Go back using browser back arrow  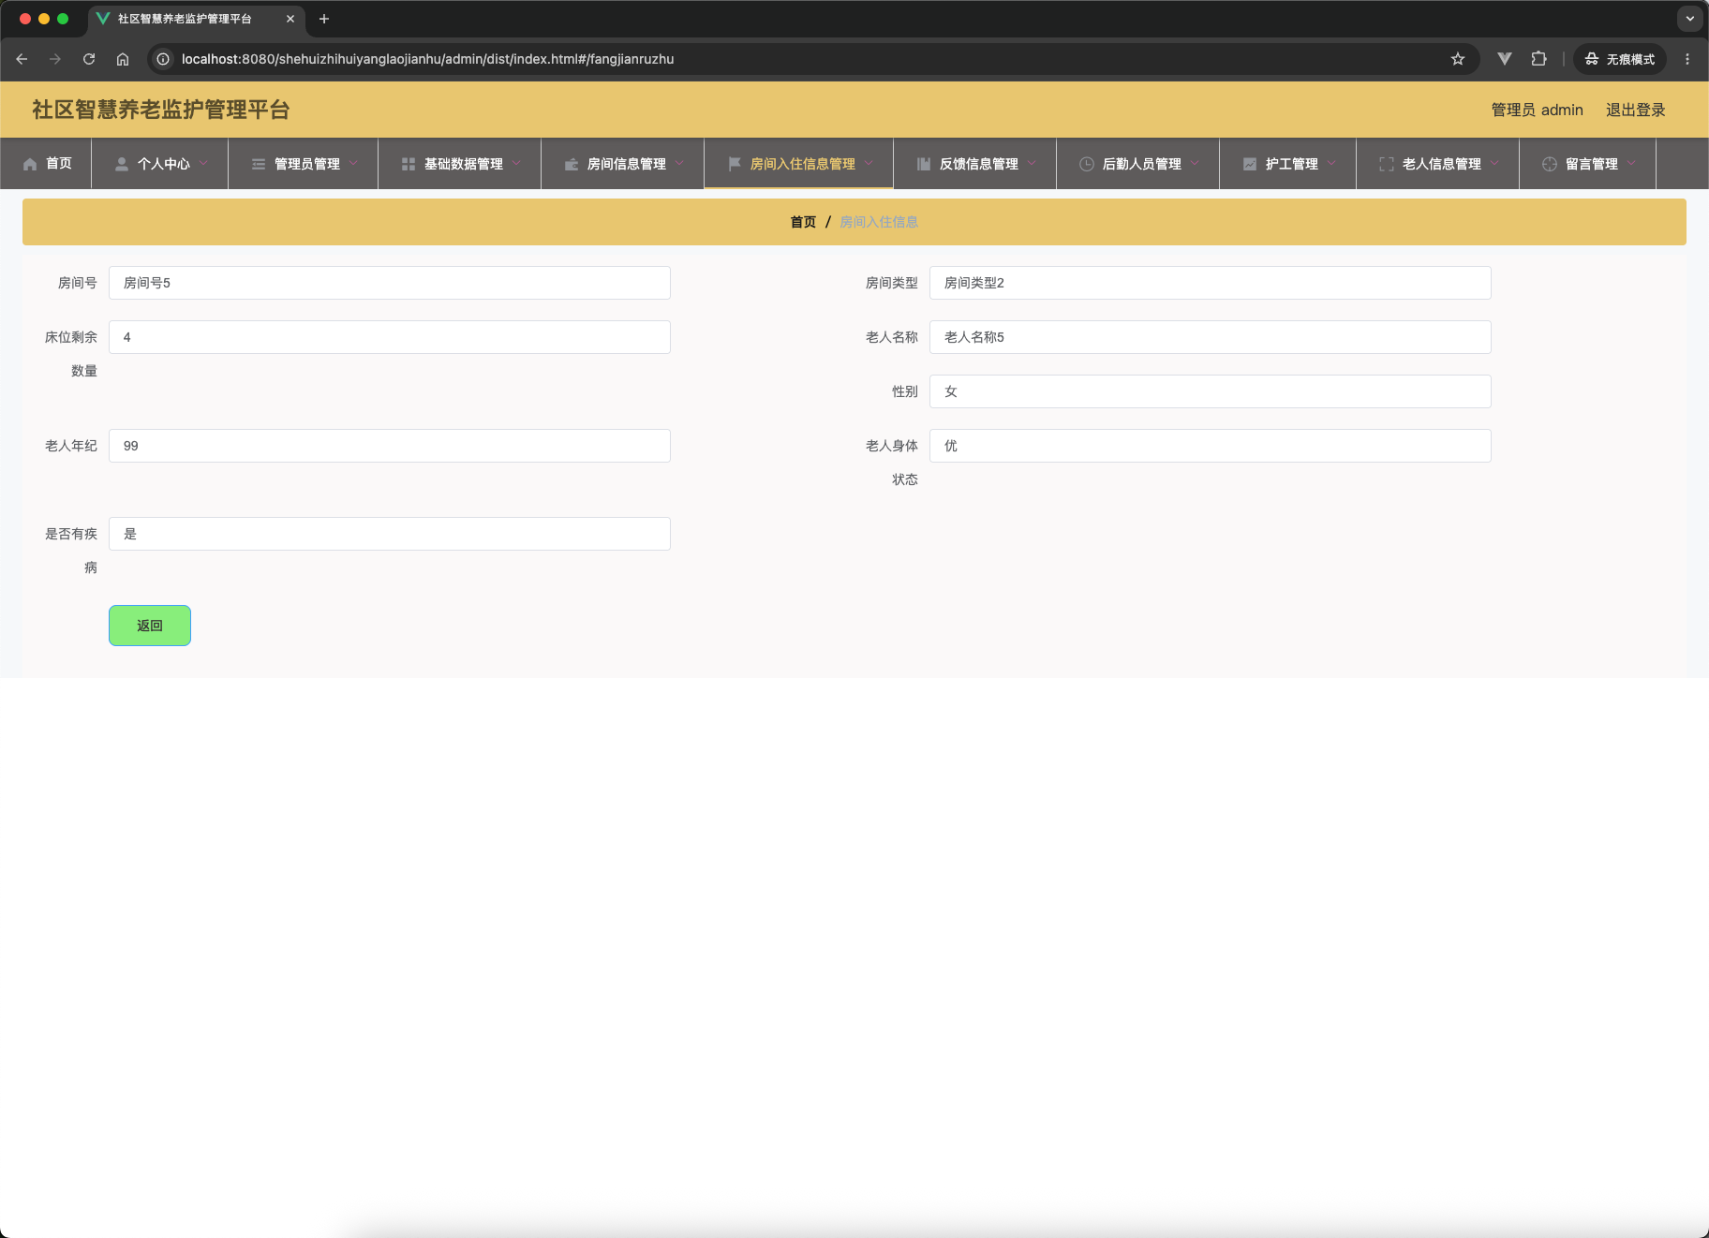point(22,59)
